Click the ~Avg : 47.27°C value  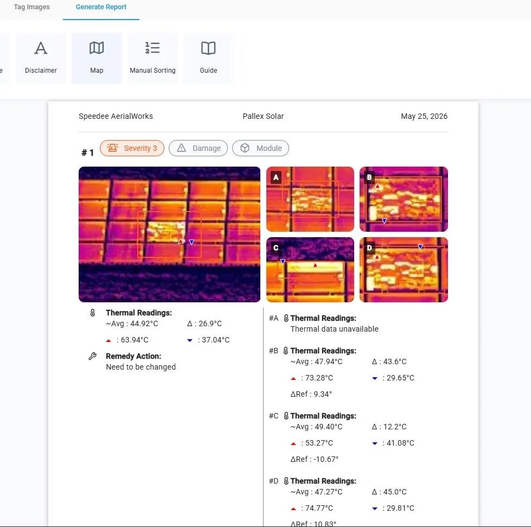click(x=317, y=492)
